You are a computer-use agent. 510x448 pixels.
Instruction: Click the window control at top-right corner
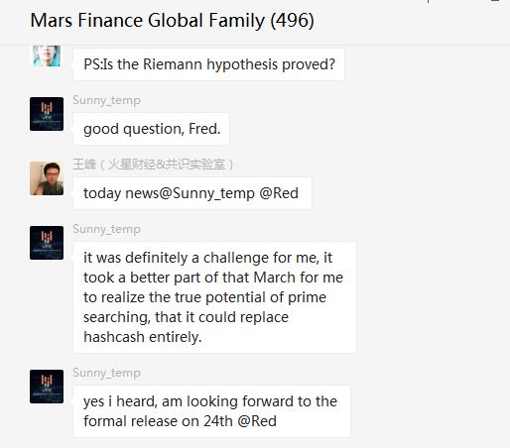point(495,2)
